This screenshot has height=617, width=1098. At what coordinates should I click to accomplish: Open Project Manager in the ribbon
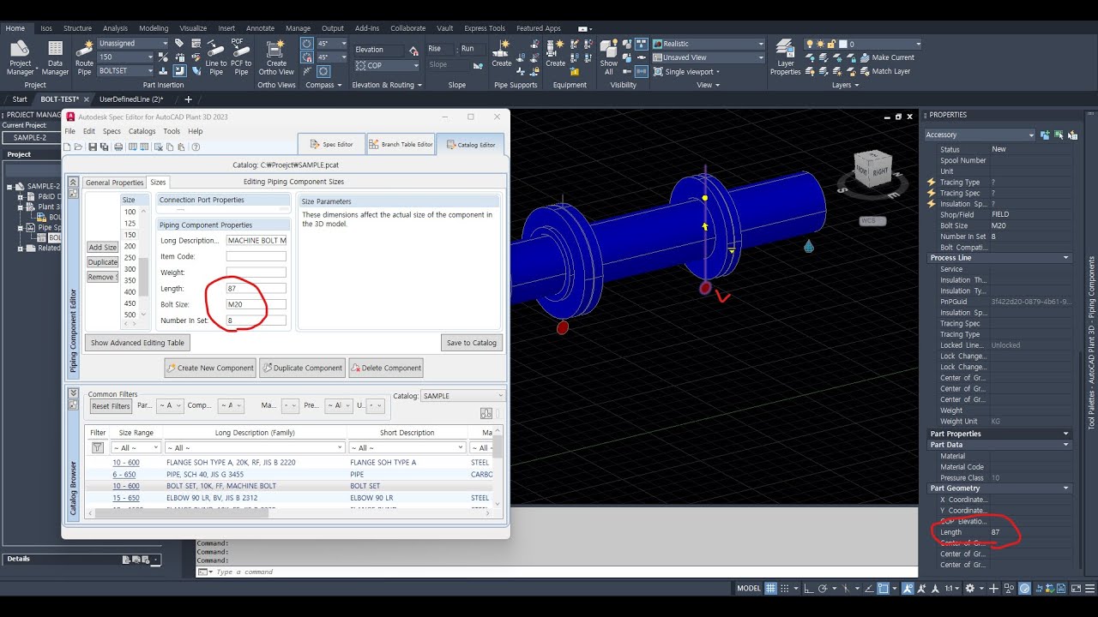20,57
